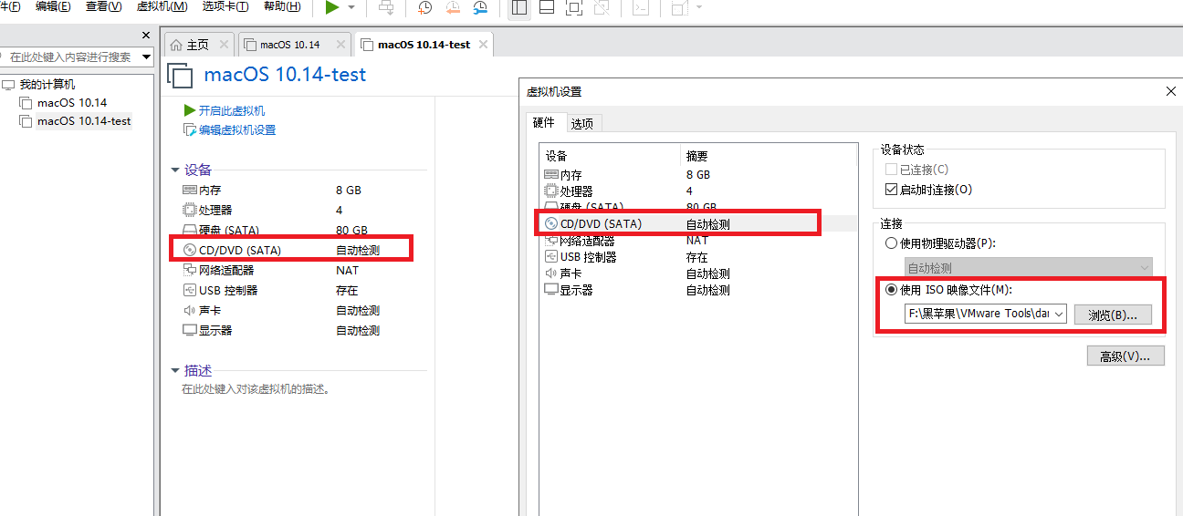Open the power options dropdown arrow beside play
The height and width of the screenshot is (516, 1183).
tap(351, 7)
